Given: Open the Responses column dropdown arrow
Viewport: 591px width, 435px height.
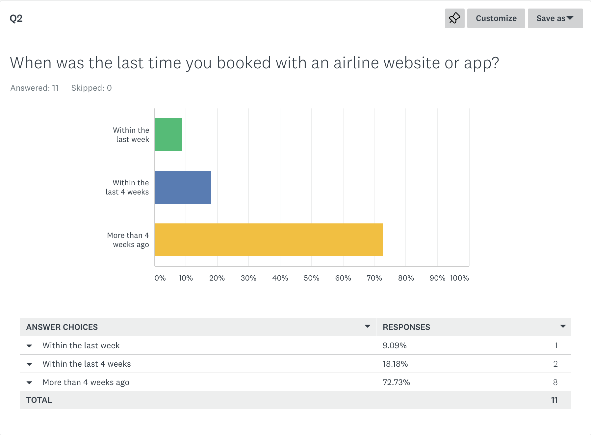Looking at the screenshot, I should 563,327.
